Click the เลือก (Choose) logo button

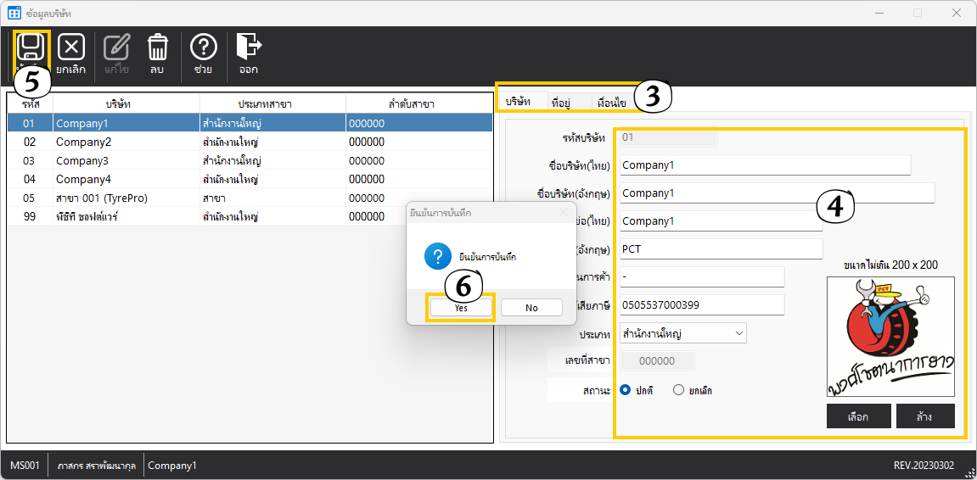tap(858, 416)
